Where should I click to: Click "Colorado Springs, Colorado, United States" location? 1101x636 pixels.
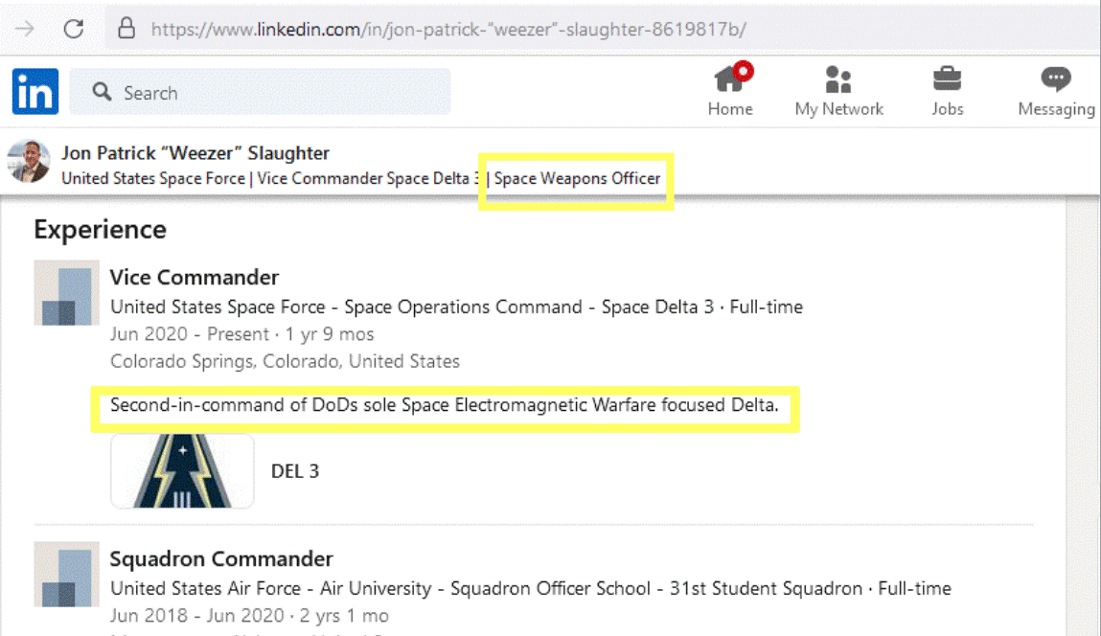point(286,361)
